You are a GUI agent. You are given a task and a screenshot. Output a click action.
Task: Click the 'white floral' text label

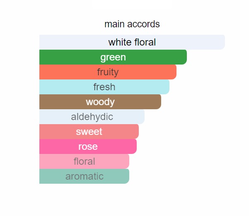click(132, 42)
